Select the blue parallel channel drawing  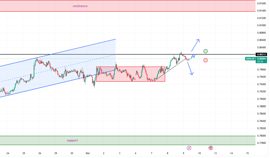pos(59,67)
